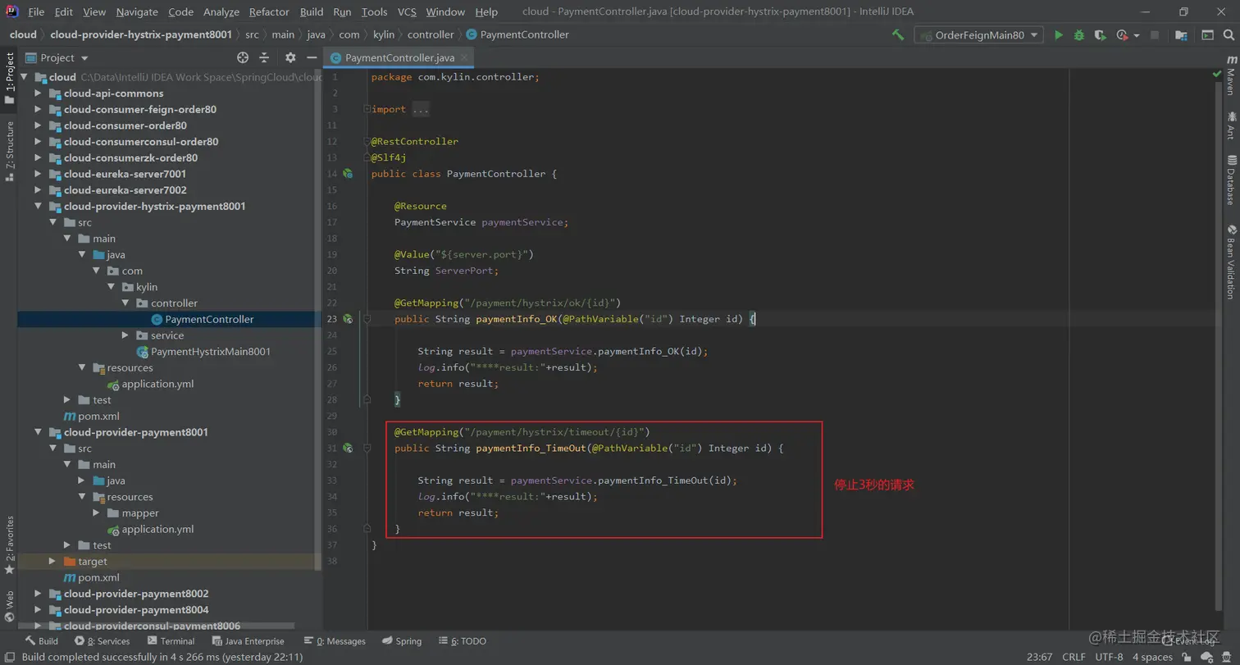Open the Services tool window
Image resolution: width=1240 pixels, height=665 pixels.
coord(103,641)
